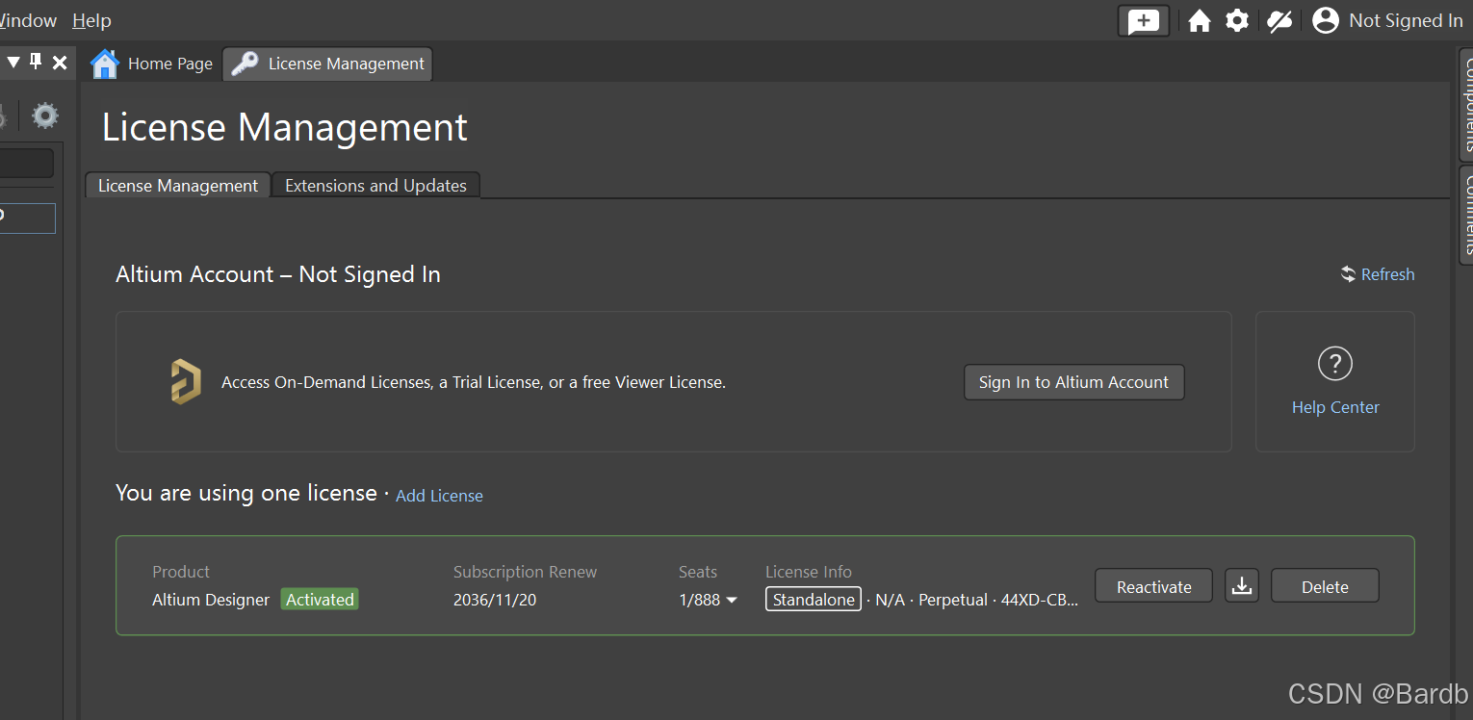Click the left panel search field

[x=27, y=164]
